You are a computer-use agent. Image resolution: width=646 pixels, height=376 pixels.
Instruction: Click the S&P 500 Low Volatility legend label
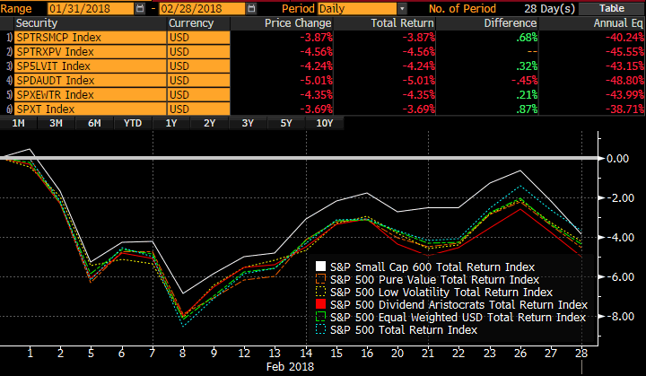click(441, 292)
